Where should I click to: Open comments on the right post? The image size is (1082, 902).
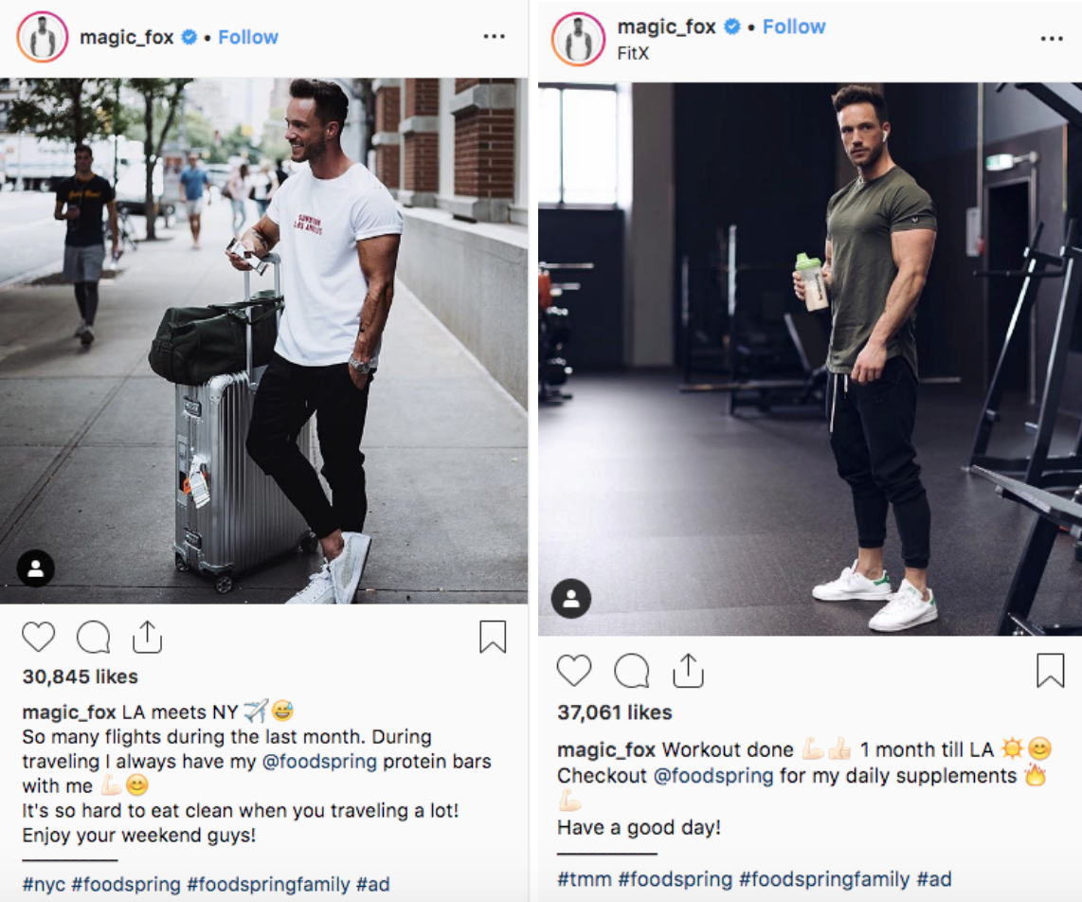pyautogui.click(x=631, y=670)
